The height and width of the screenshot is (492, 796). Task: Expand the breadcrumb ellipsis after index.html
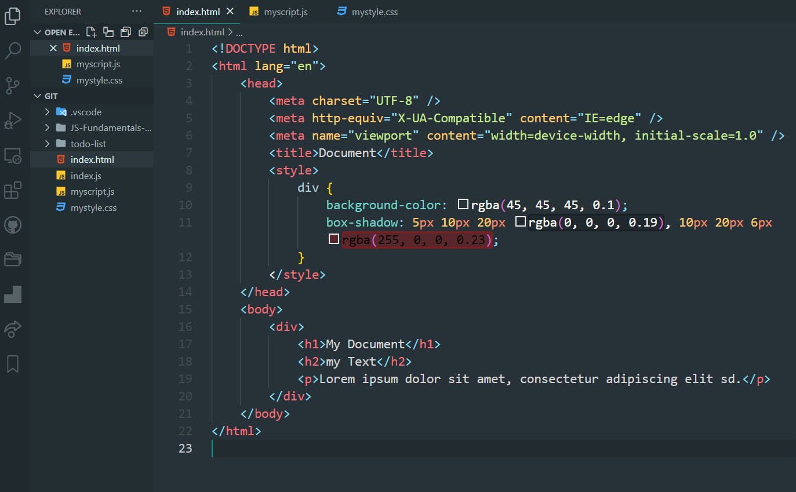[x=239, y=32]
